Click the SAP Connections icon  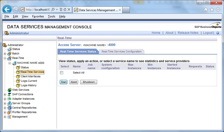(x=9, y=94)
